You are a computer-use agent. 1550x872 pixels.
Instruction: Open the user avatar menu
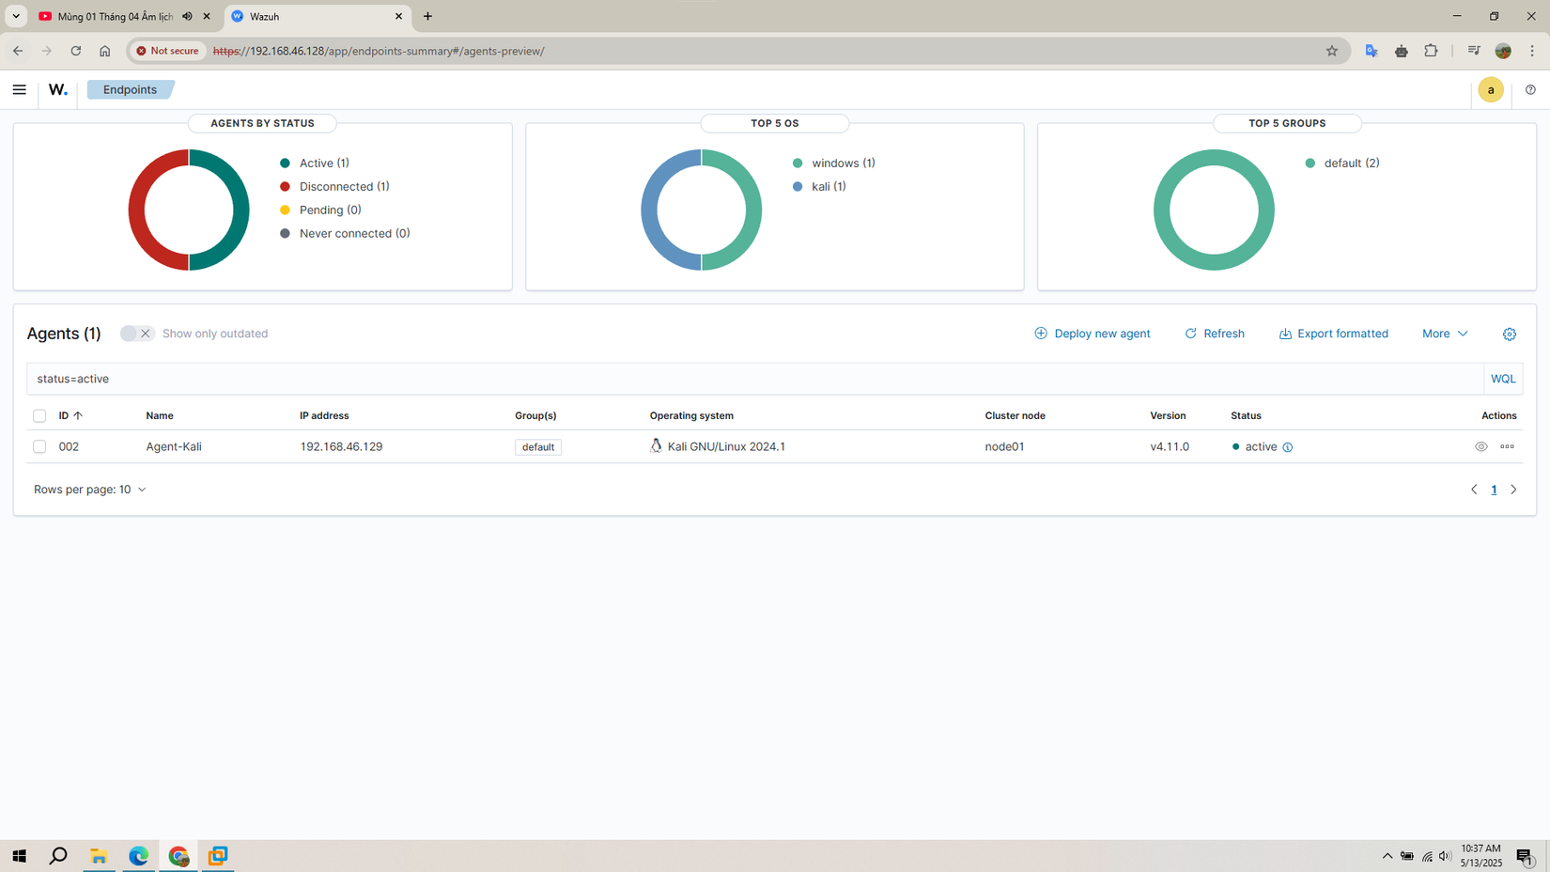coord(1491,90)
